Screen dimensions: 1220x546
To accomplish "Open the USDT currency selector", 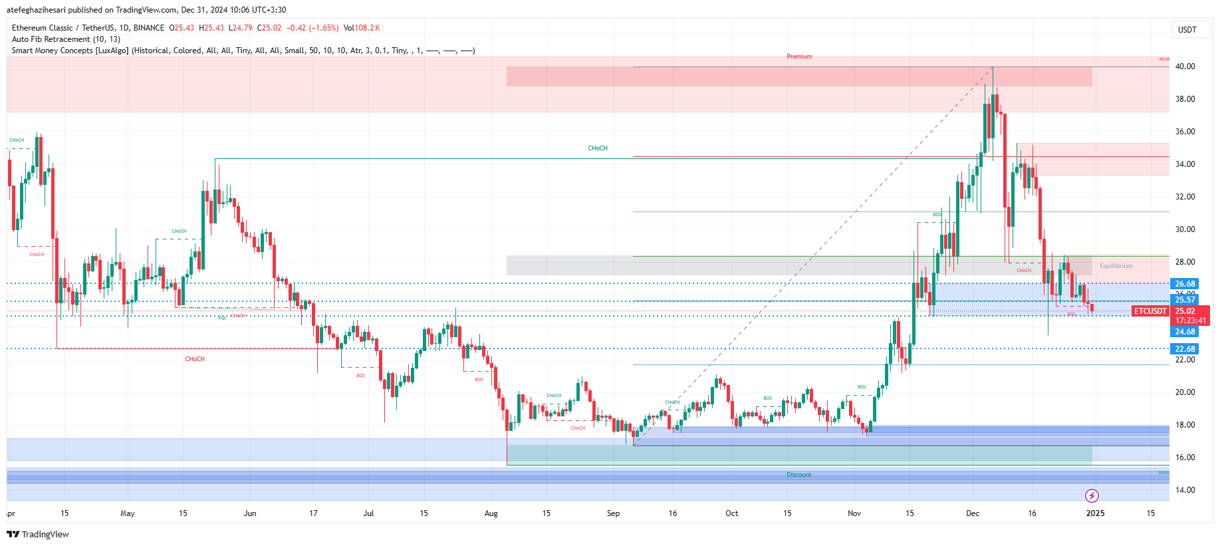I will coord(1190,29).
